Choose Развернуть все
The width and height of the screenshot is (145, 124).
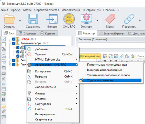[x=52, y=114]
